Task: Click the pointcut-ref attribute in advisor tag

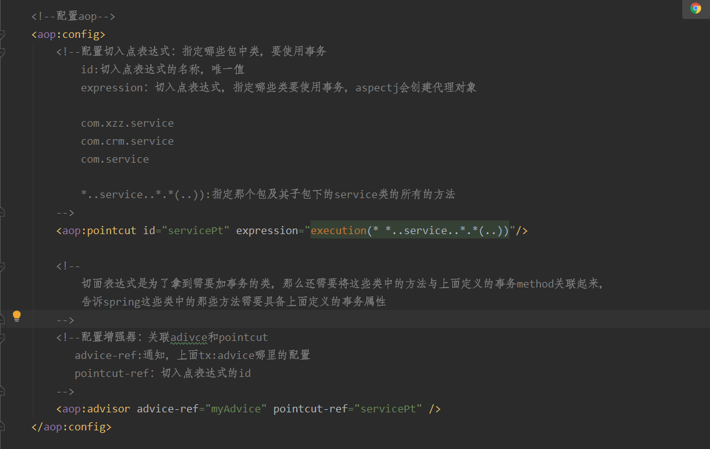Action: point(310,409)
